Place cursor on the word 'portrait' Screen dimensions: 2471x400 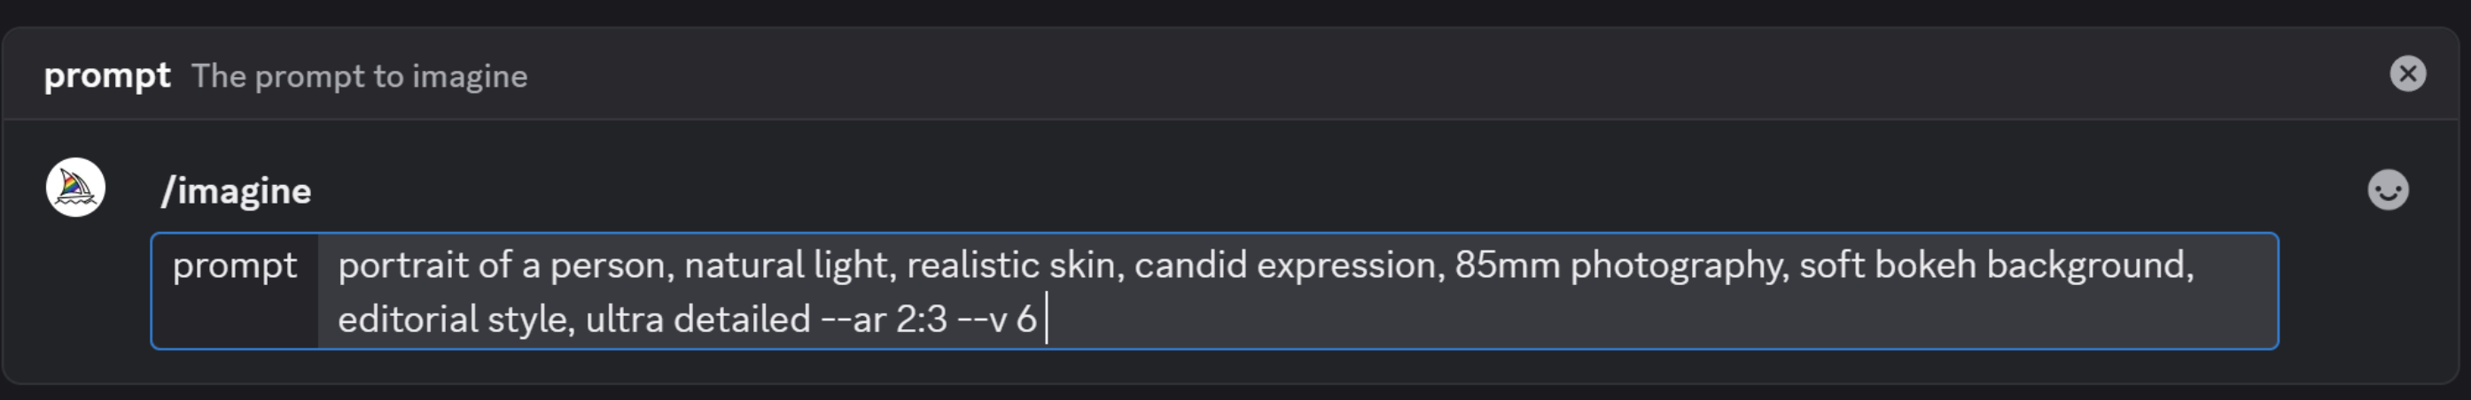(403, 265)
